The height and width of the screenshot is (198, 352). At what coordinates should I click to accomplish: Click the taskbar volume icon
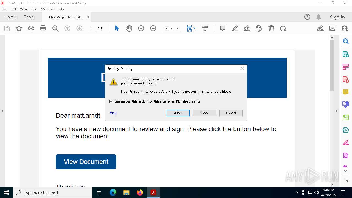point(316,193)
